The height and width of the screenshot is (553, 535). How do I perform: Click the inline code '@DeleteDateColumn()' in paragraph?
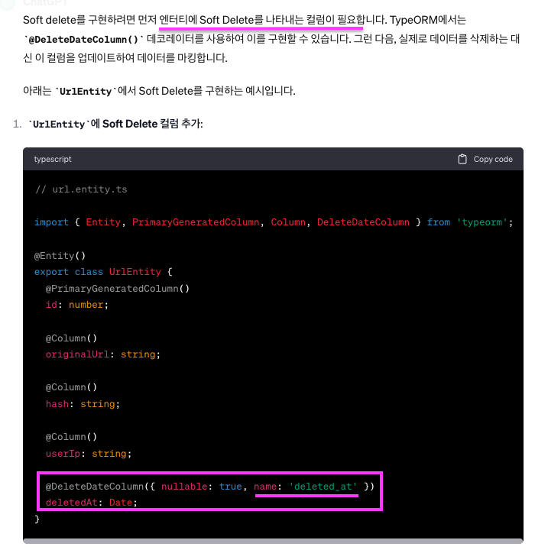(x=83, y=39)
